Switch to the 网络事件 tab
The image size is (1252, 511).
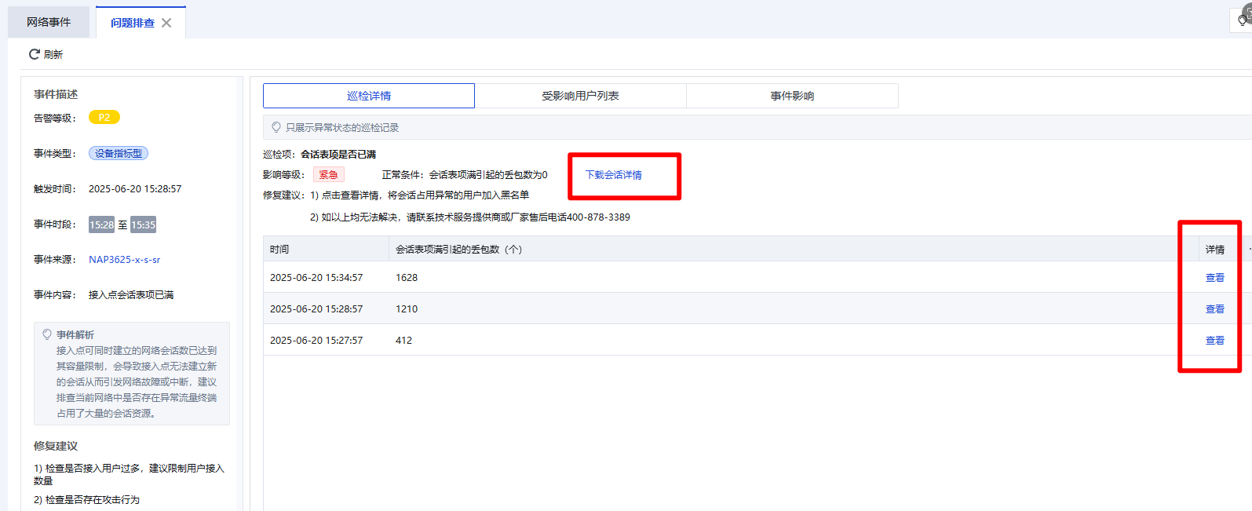49,22
